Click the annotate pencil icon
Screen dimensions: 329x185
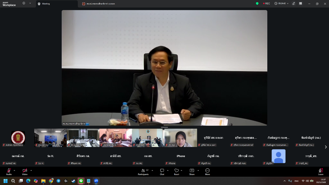click(294, 4)
